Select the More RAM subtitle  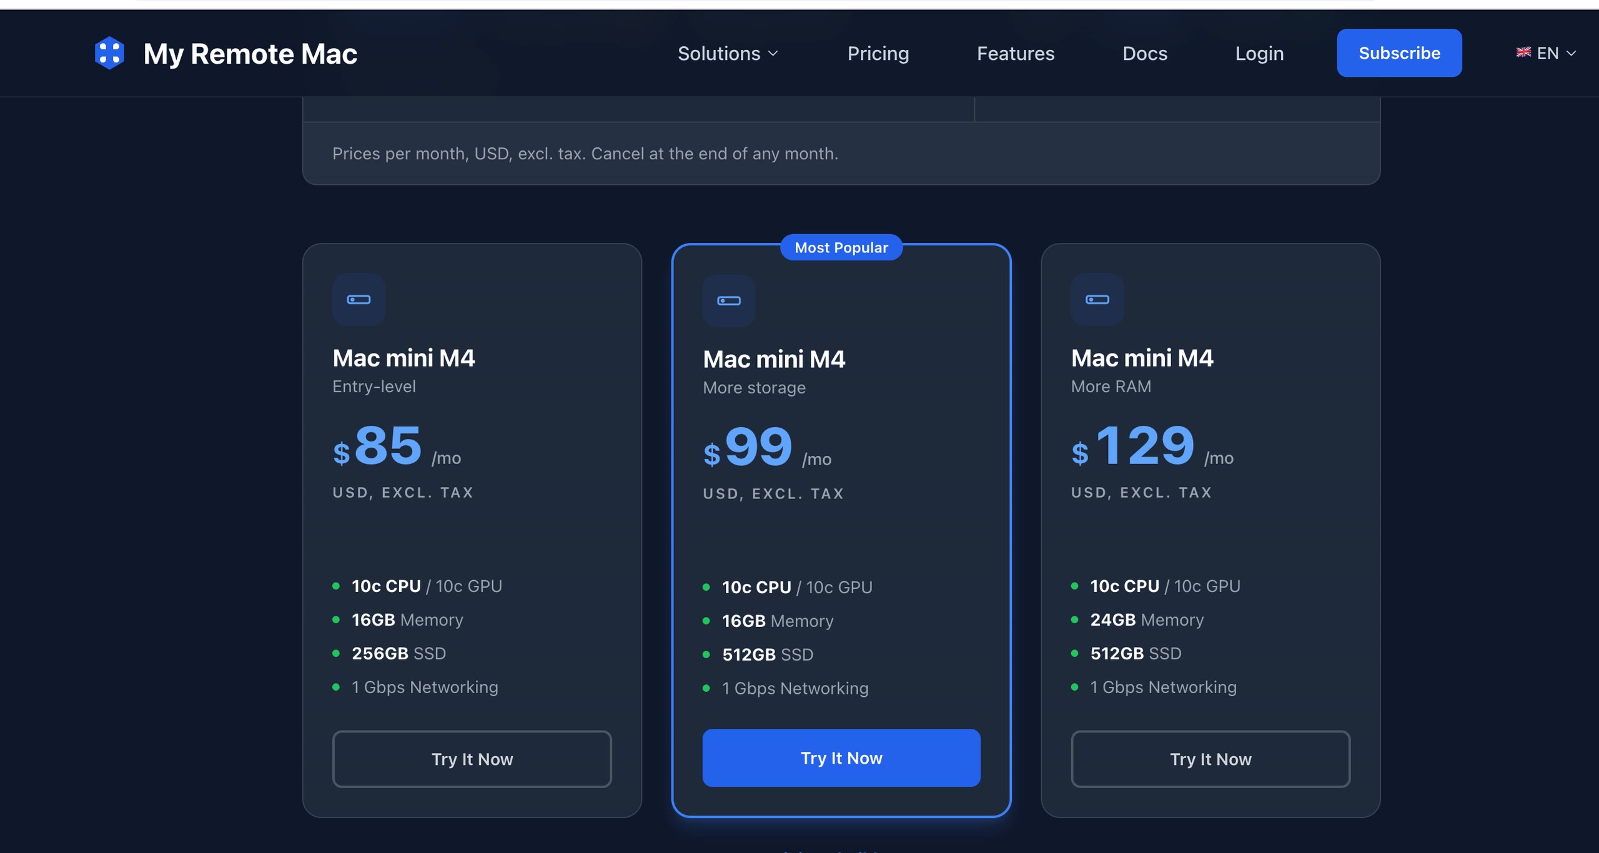pos(1111,387)
